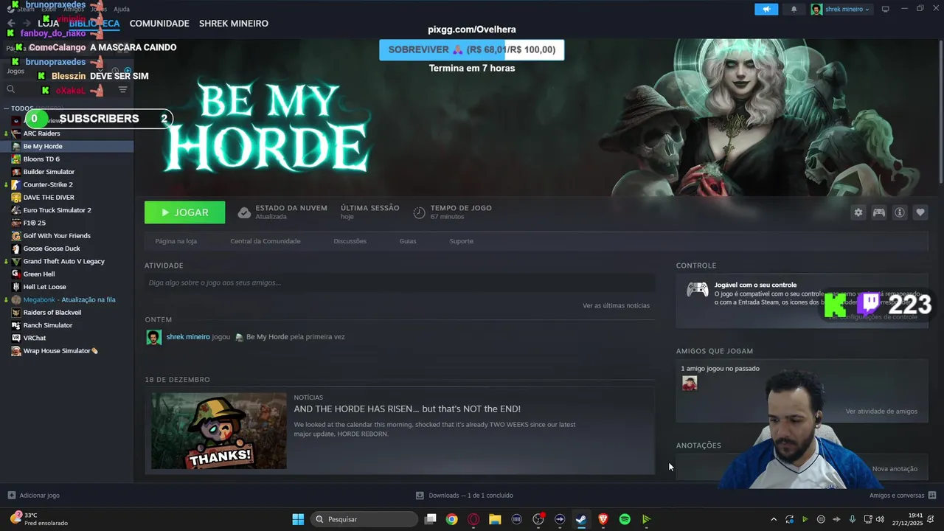Select VRChat in library list
Screen dimensions: 944x531
pos(67,338)
